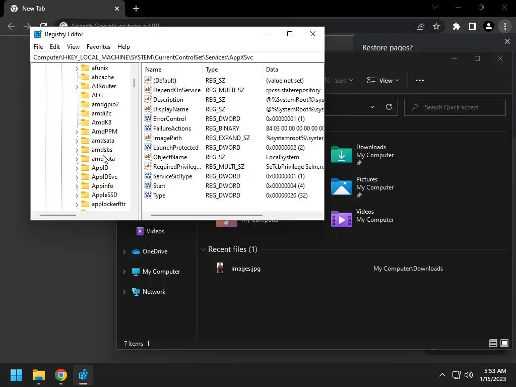Open the address history dropdown in Explorer

coord(372,107)
